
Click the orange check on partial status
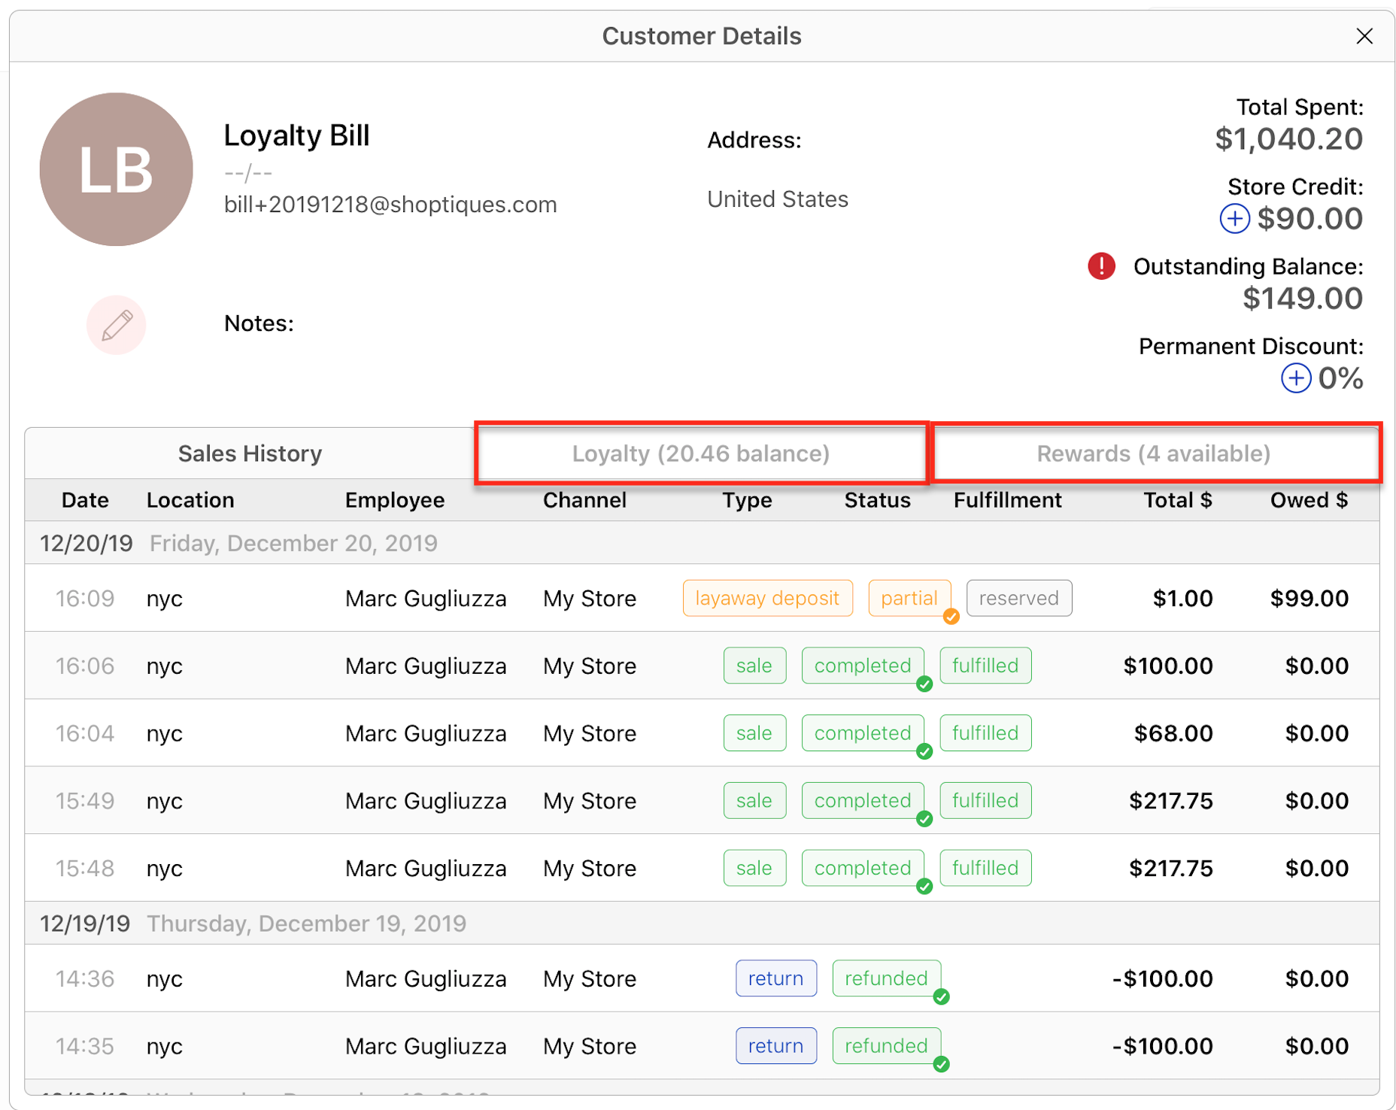click(951, 617)
